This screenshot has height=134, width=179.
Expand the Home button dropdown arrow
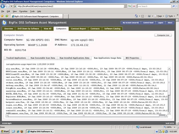[140, 16]
